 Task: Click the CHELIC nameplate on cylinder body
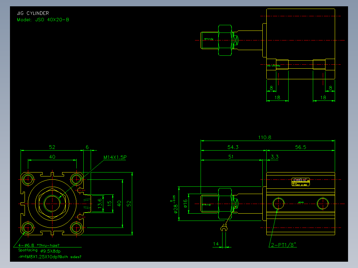pos(301,182)
